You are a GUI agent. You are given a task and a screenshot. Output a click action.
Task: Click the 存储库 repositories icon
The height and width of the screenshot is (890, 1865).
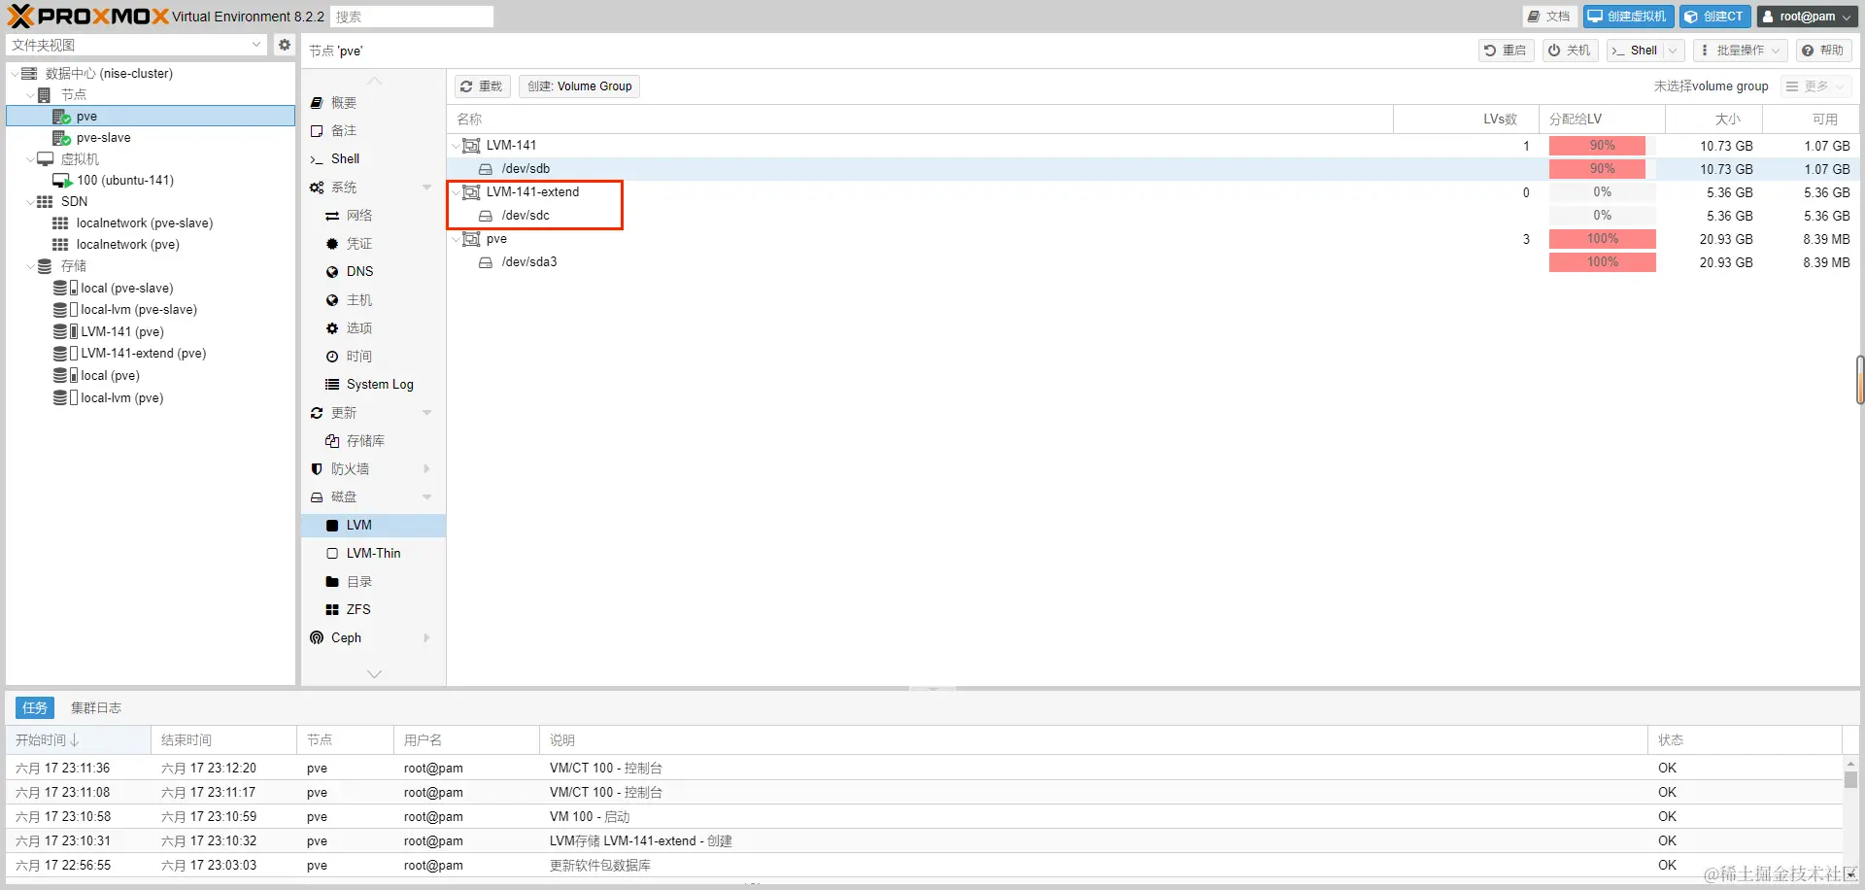pyautogui.click(x=332, y=441)
